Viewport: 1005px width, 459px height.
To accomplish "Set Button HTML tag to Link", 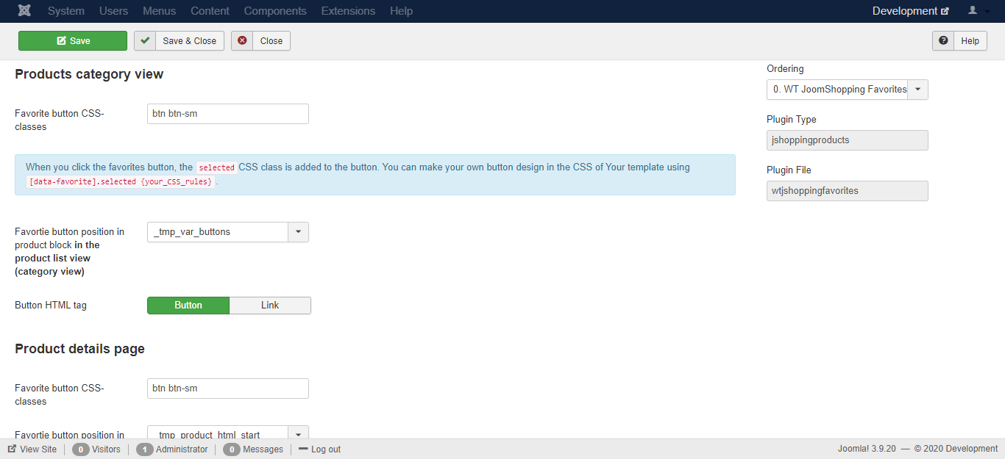I will click(270, 306).
